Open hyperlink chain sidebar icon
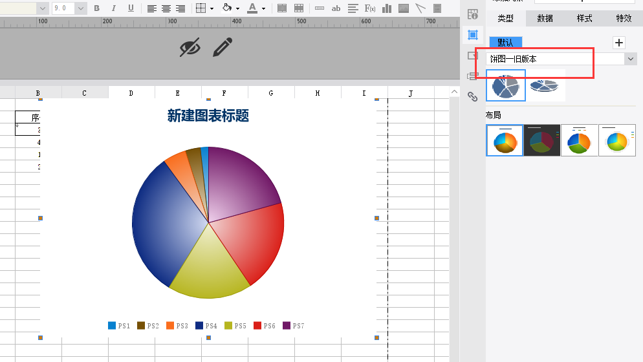 pos(472,96)
